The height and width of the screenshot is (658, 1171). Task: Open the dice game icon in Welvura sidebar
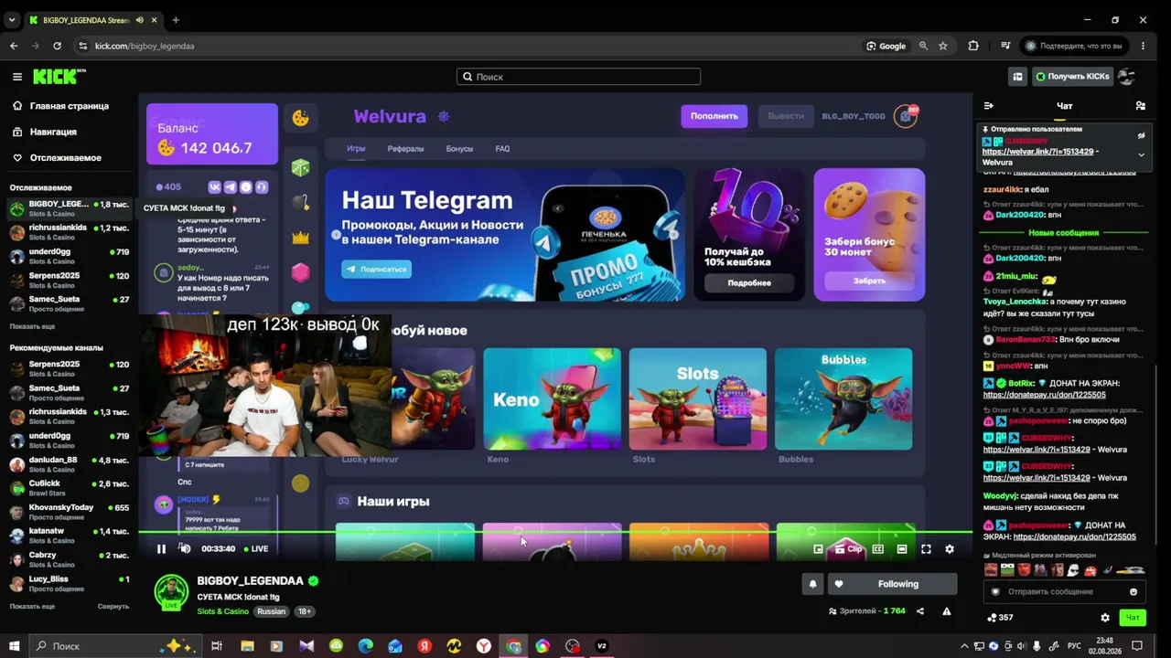300,167
